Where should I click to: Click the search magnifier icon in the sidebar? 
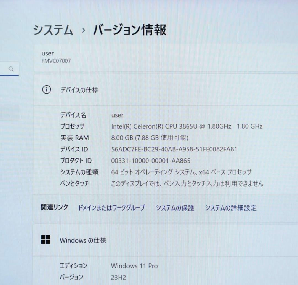(11, 69)
